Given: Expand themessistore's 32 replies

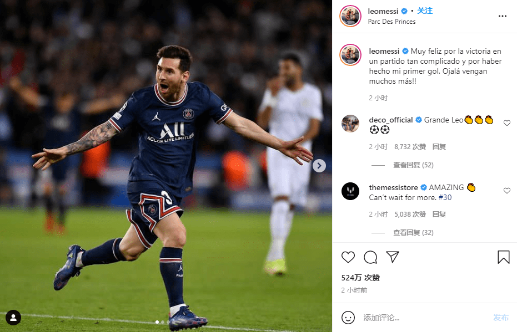Looking at the screenshot, I should (x=413, y=233).
